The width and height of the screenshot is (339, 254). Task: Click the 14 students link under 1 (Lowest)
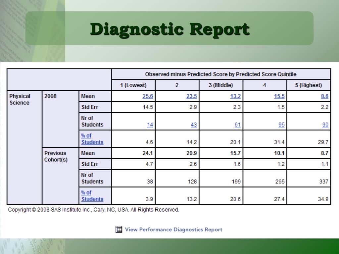[x=150, y=125]
